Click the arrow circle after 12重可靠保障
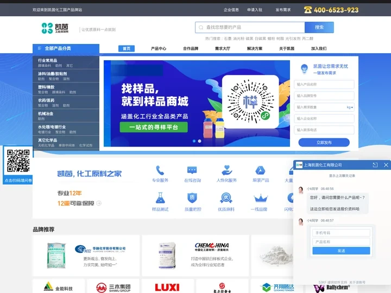 click(x=99, y=203)
